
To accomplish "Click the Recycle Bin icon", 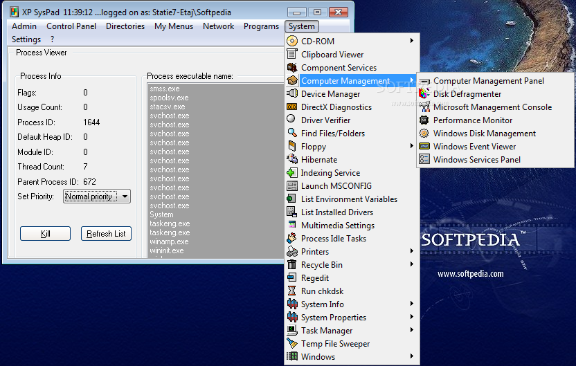I will pos(292,264).
